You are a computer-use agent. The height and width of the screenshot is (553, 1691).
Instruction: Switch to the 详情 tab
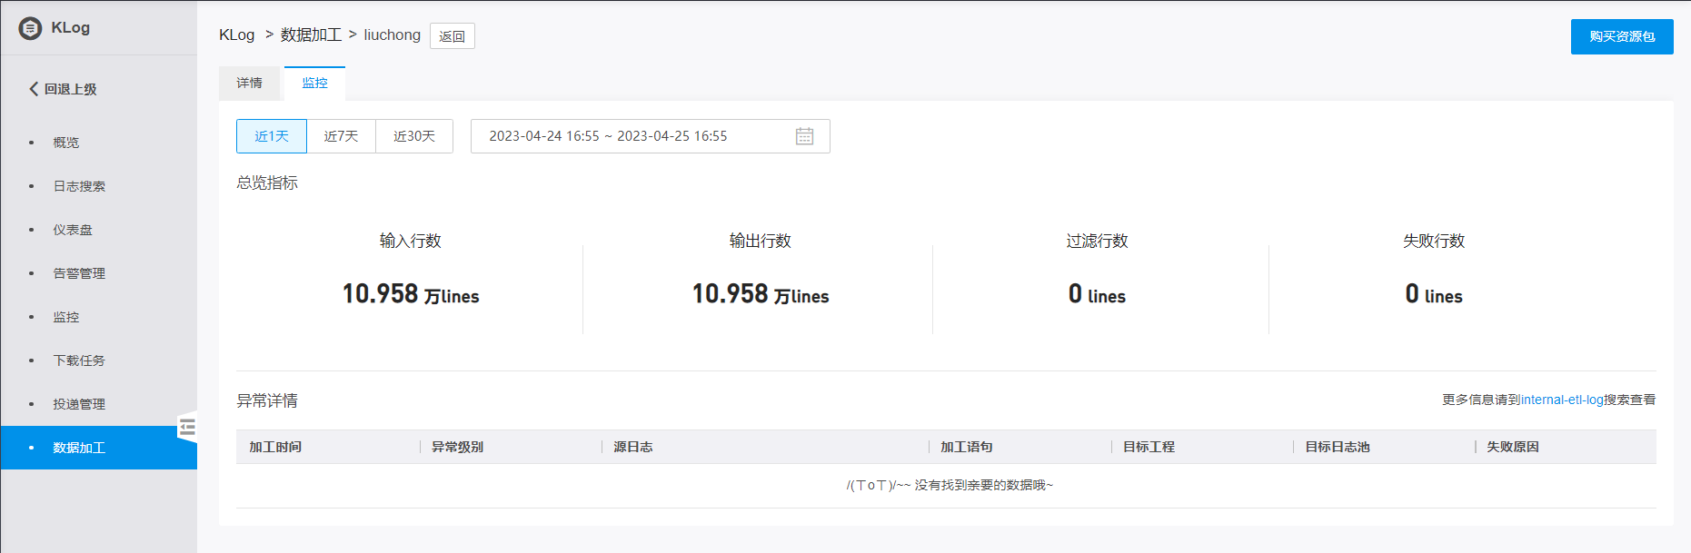point(250,84)
